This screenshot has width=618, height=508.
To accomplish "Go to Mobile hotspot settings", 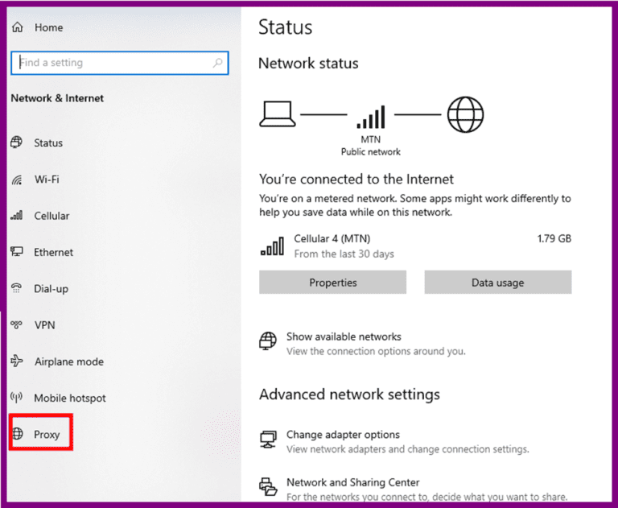I will pos(69,398).
